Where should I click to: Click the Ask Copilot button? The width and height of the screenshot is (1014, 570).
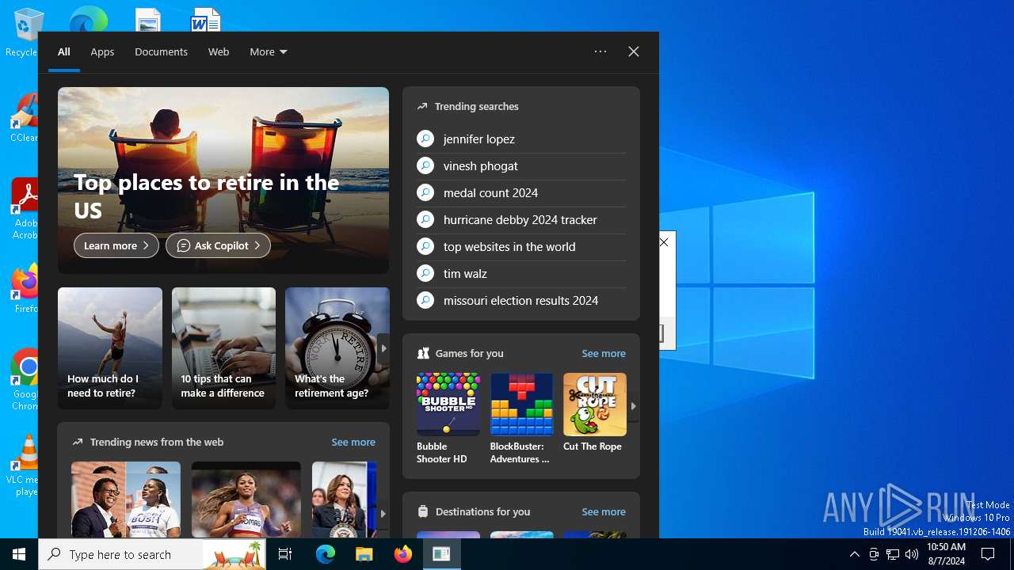[218, 245]
